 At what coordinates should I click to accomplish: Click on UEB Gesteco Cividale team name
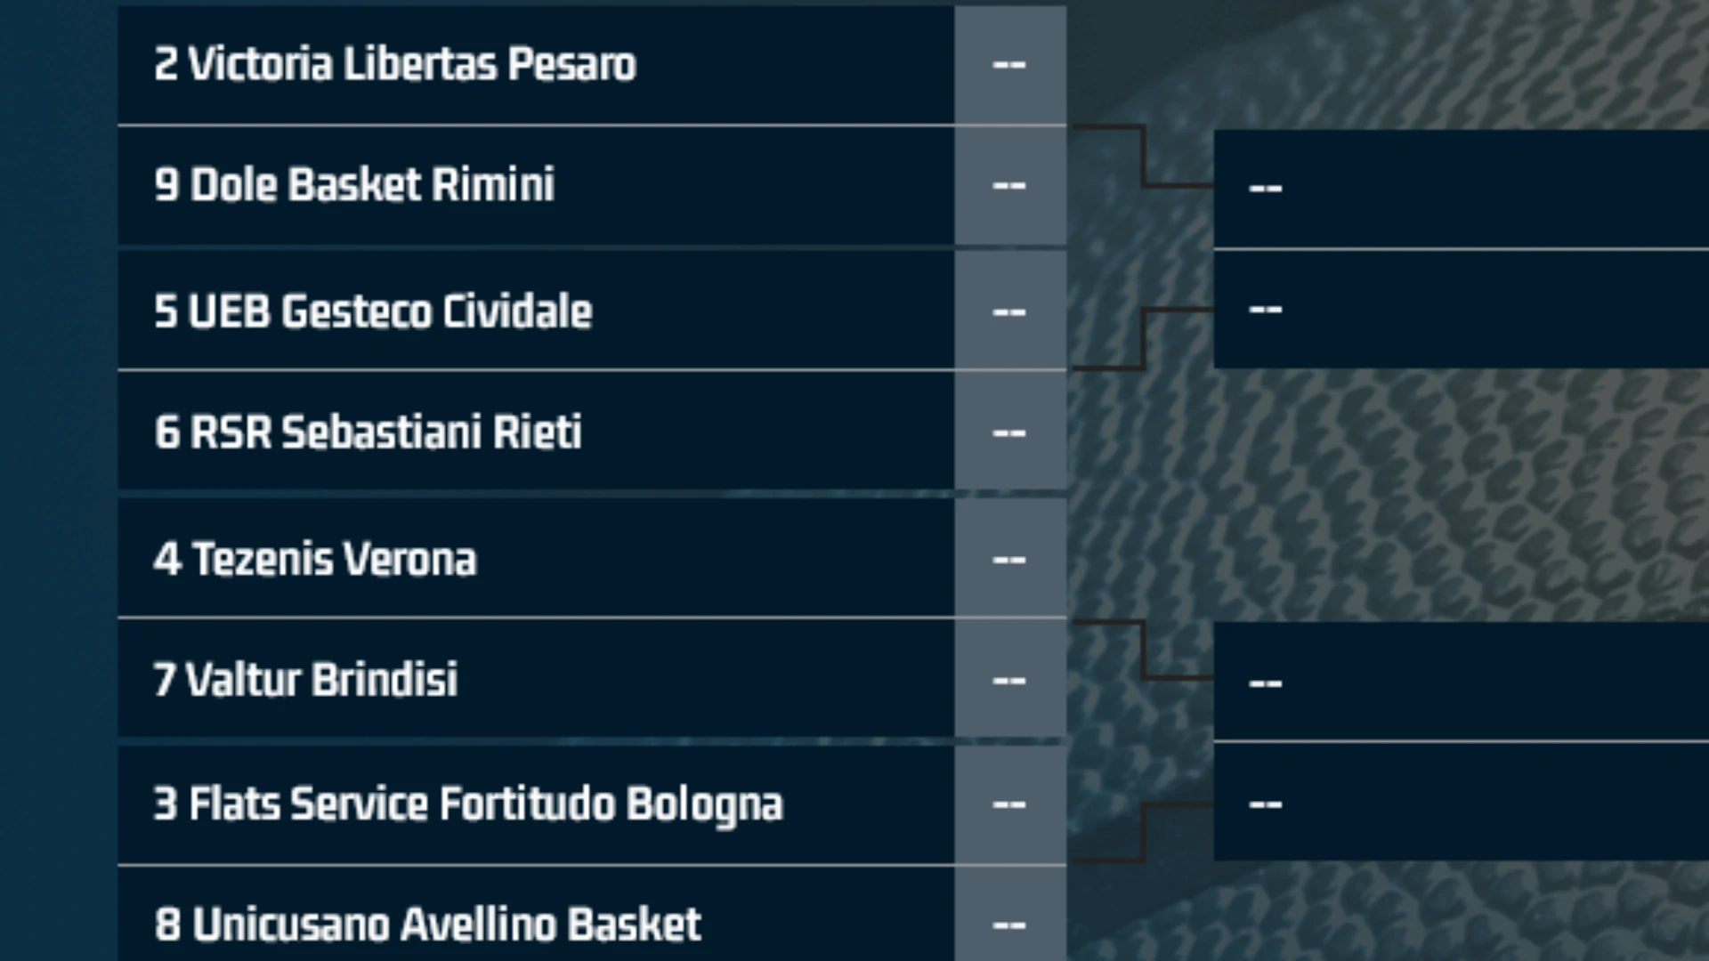coord(373,311)
